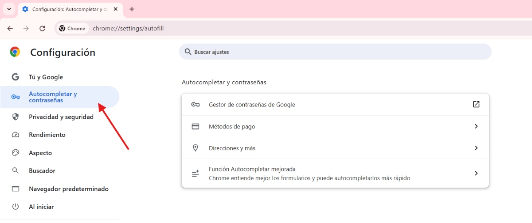This screenshot has height=223, width=532.
Task: Open a new tab with plus button
Action: point(132,9)
